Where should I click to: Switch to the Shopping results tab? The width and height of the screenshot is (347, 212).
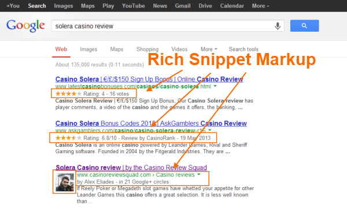tap(147, 49)
